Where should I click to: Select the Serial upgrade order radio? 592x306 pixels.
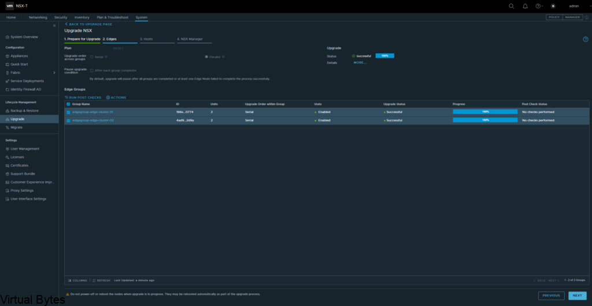92,57
